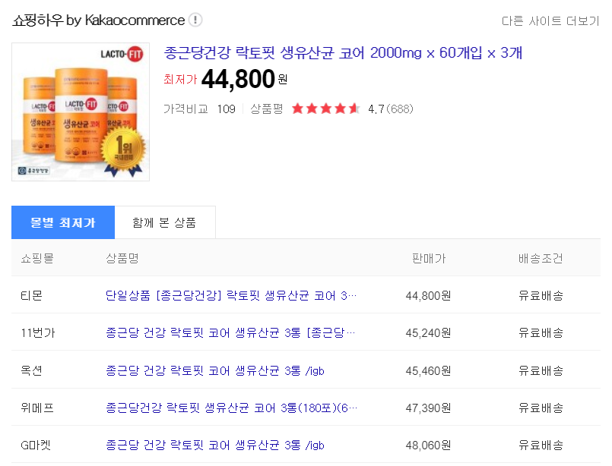Click the red 최저가 label

click(x=180, y=80)
